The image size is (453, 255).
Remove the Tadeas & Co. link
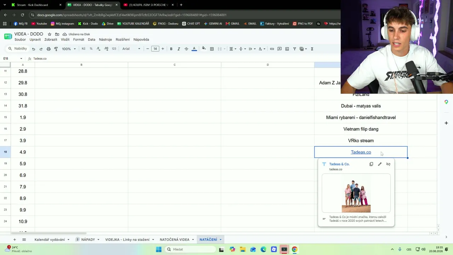[x=388, y=164]
